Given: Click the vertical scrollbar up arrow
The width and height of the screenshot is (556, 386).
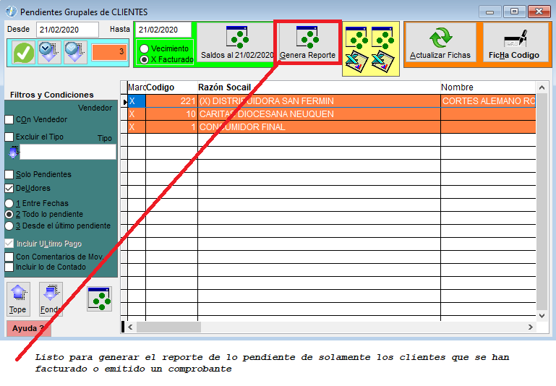Looking at the screenshot, I should 542,87.
